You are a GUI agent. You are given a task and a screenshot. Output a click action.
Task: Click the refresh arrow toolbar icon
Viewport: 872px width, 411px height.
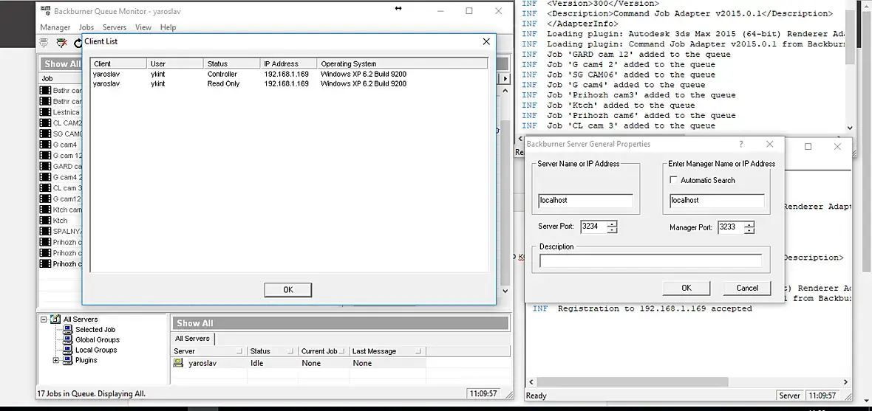pos(78,43)
